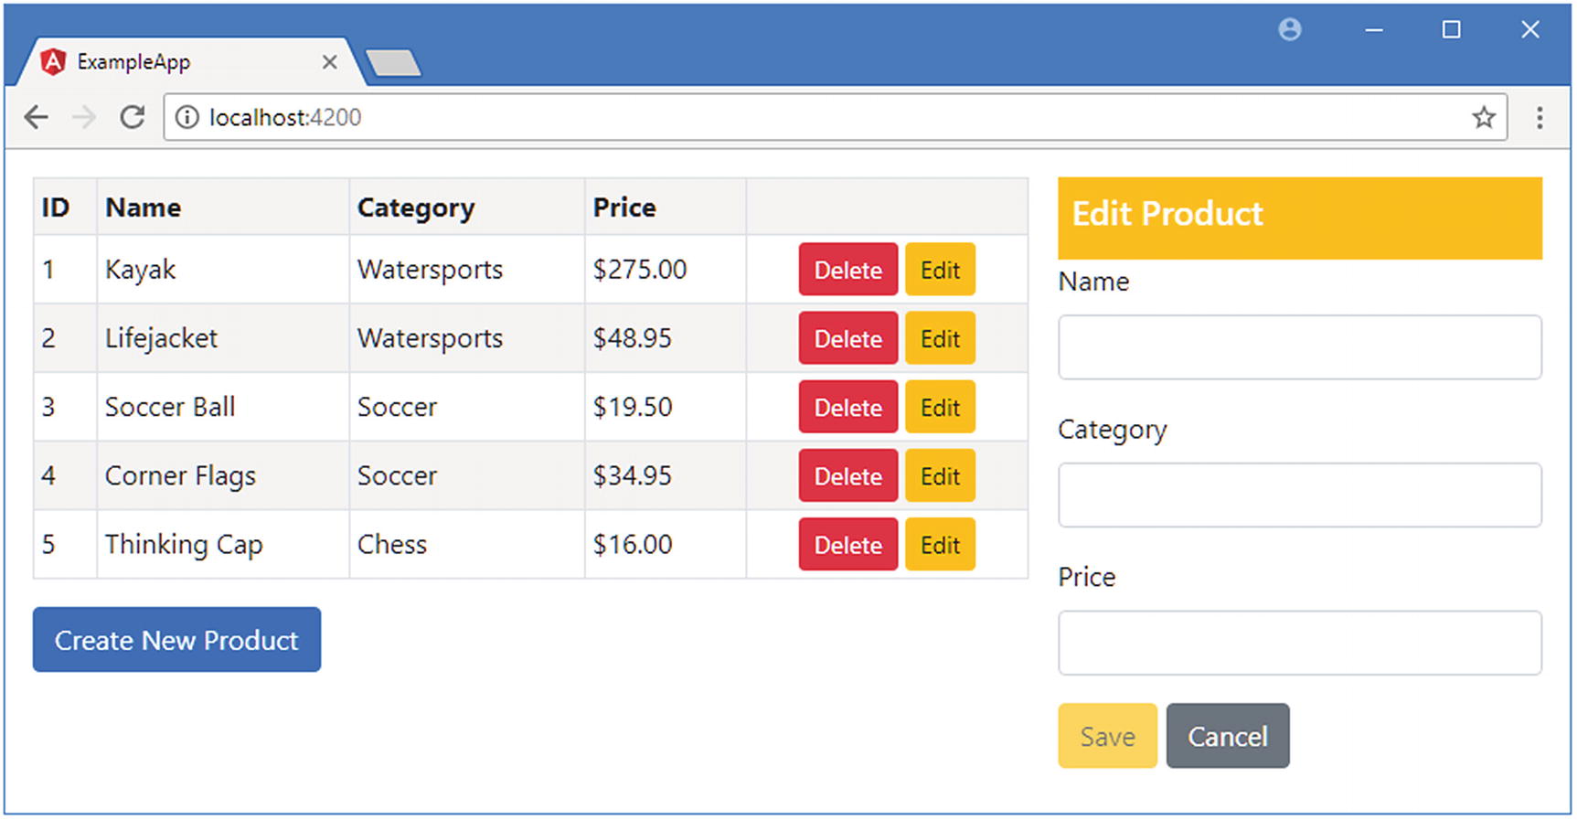Bookmark this page with the star icon
Image resolution: width=1577 pixels, height=820 pixels.
tap(1483, 117)
